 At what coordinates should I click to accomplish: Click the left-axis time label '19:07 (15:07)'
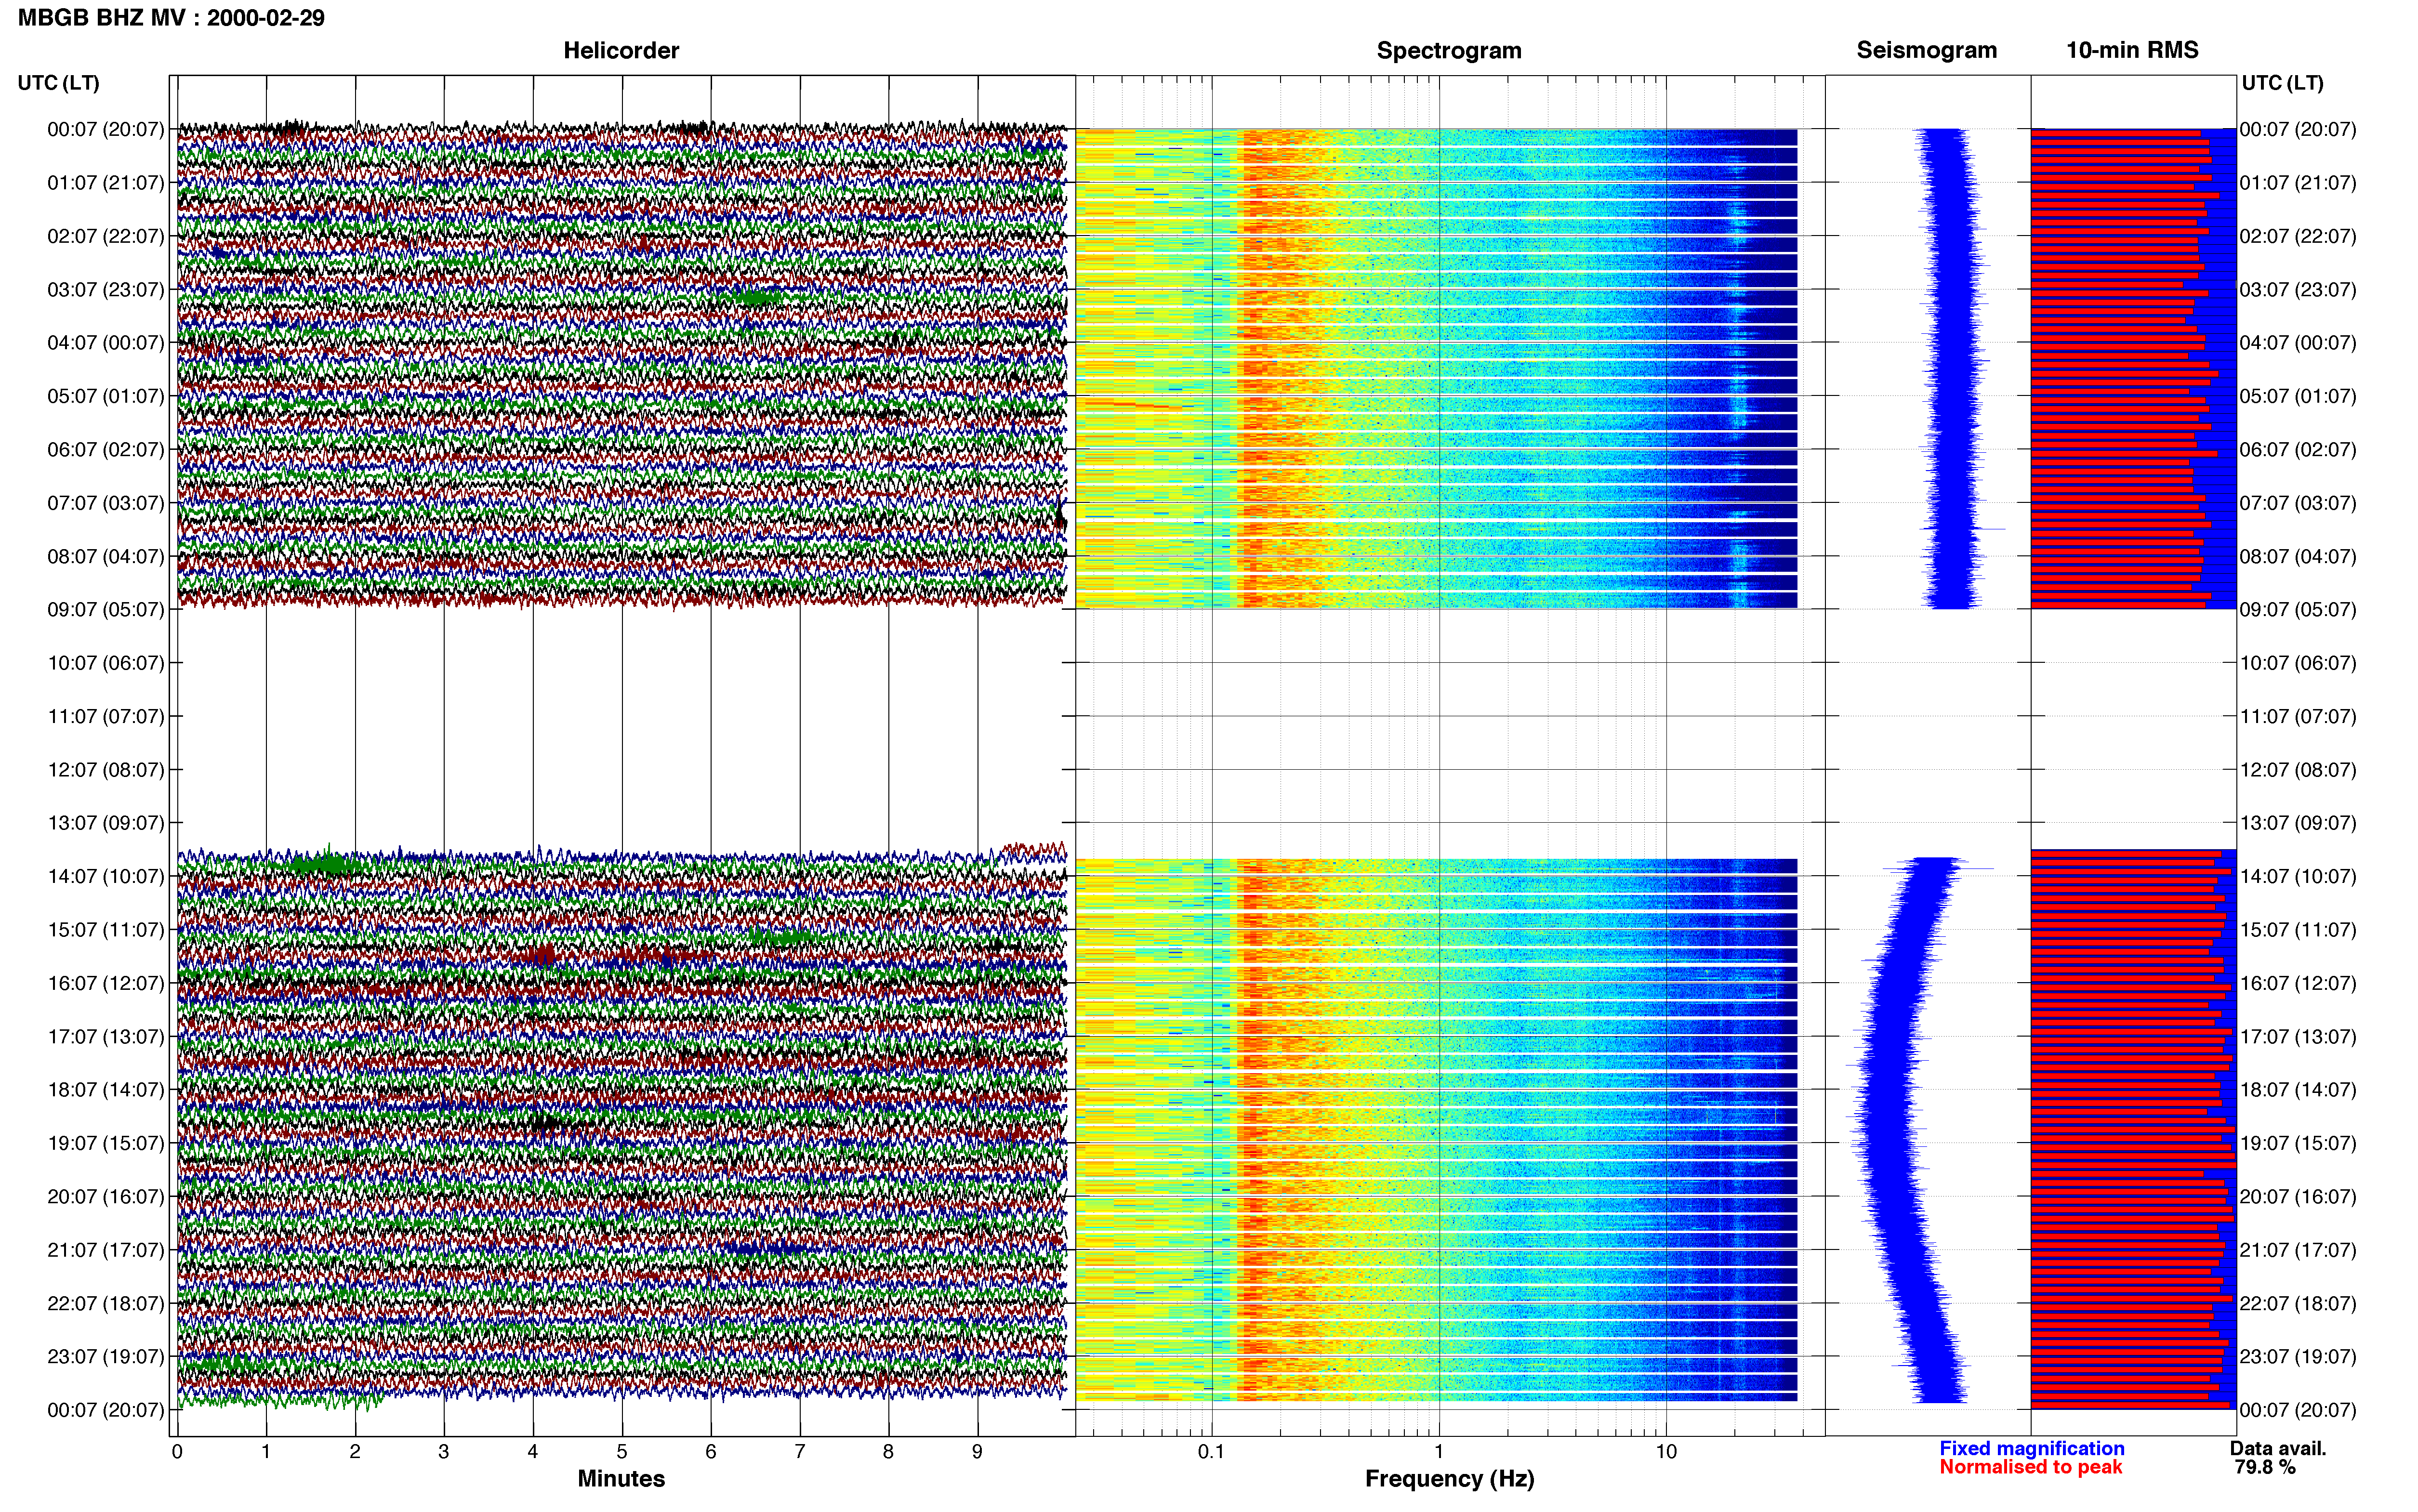pyautogui.click(x=106, y=1143)
